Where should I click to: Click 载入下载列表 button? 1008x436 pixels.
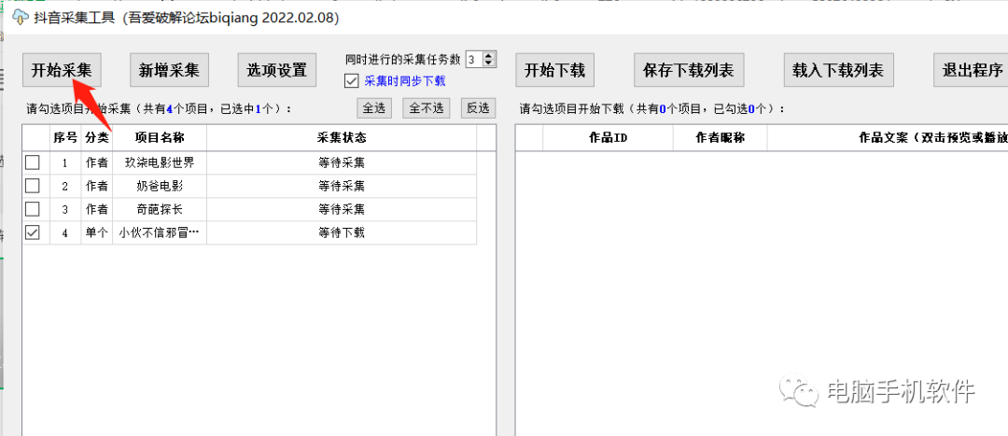coord(838,69)
